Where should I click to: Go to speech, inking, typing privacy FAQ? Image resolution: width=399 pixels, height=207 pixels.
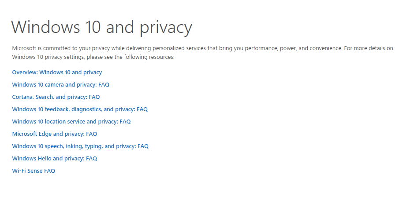80,146
